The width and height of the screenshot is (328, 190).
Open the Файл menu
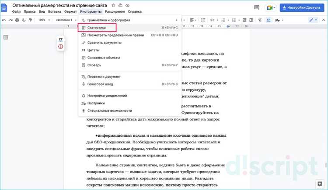(x=16, y=12)
